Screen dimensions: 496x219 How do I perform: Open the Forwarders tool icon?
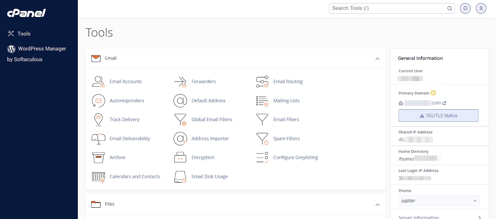180,82
